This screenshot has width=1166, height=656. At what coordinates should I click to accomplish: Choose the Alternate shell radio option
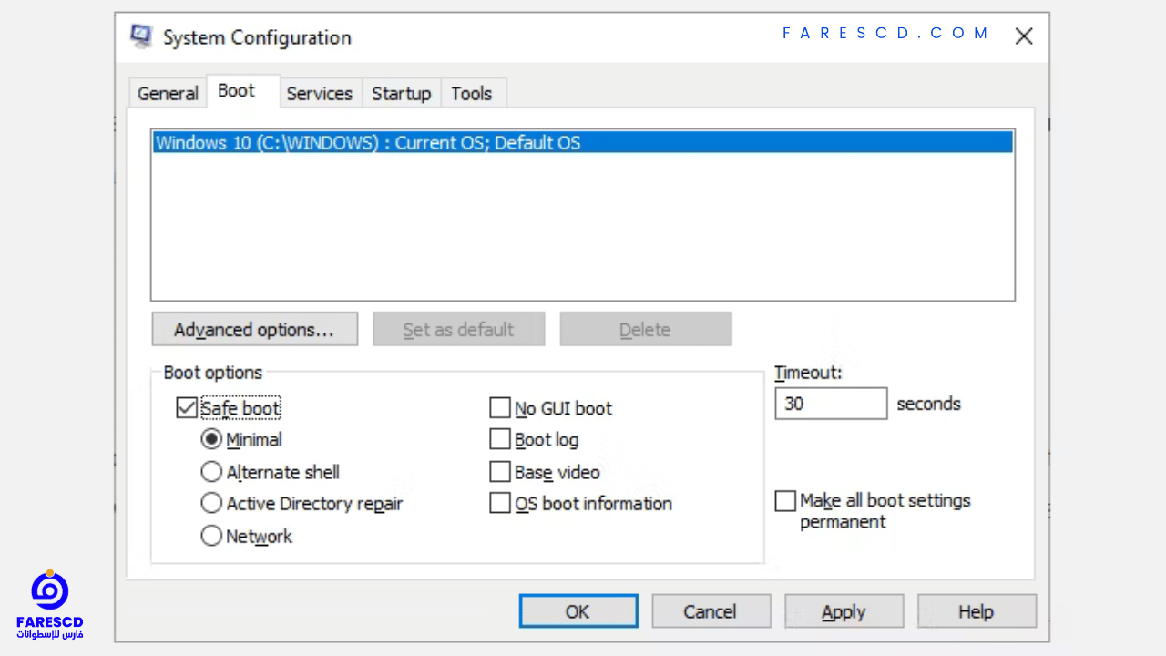click(x=211, y=472)
